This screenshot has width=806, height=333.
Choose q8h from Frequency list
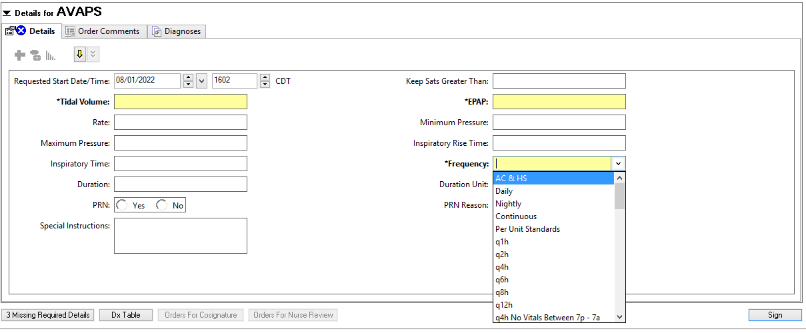pos(553,292)
